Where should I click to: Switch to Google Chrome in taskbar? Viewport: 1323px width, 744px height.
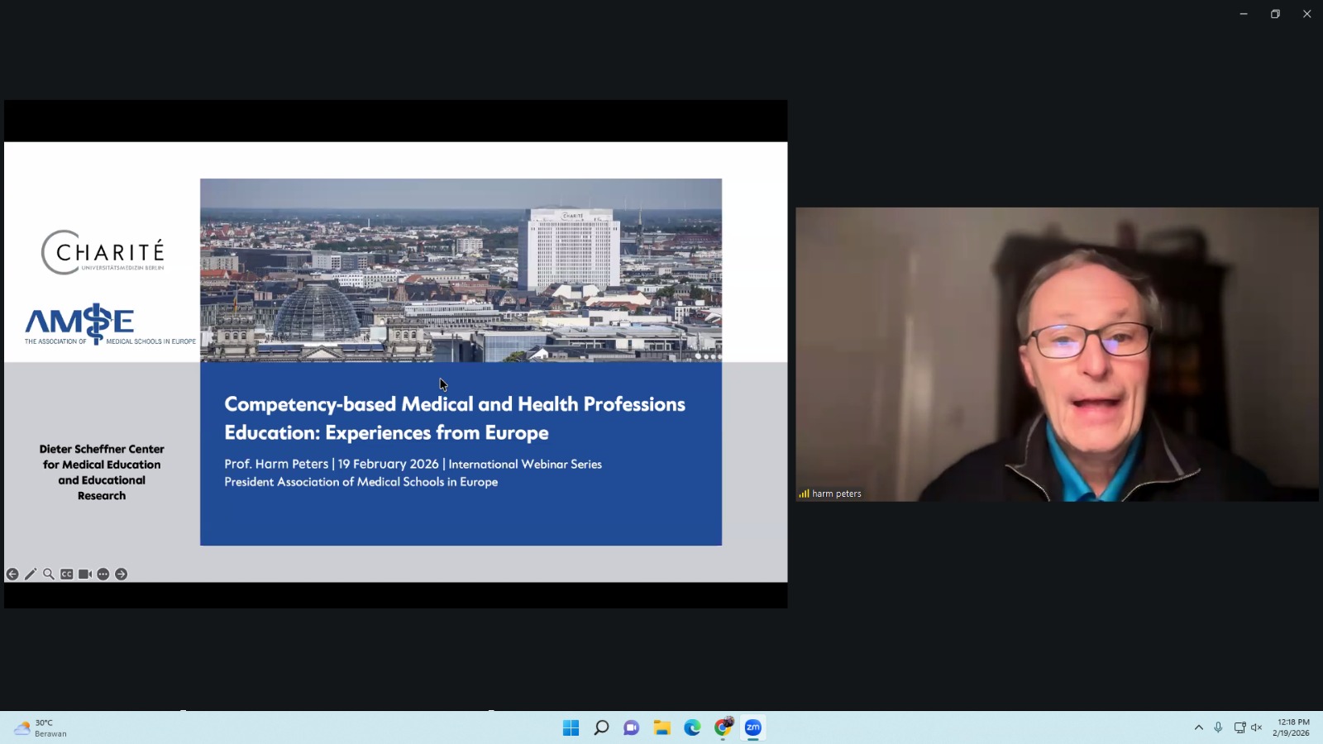(723, 727)
